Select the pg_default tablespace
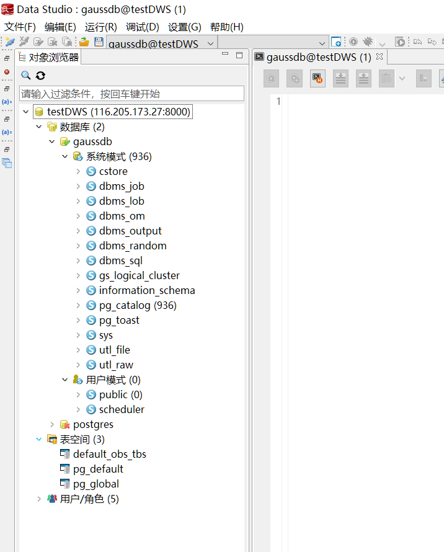Viewport: 444px width, 552px height. tap(98, 469)
